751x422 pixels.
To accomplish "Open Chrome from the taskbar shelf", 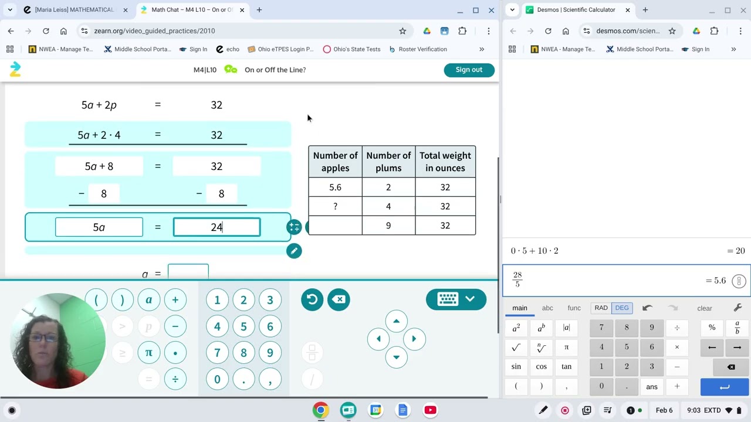I will 320,410.
